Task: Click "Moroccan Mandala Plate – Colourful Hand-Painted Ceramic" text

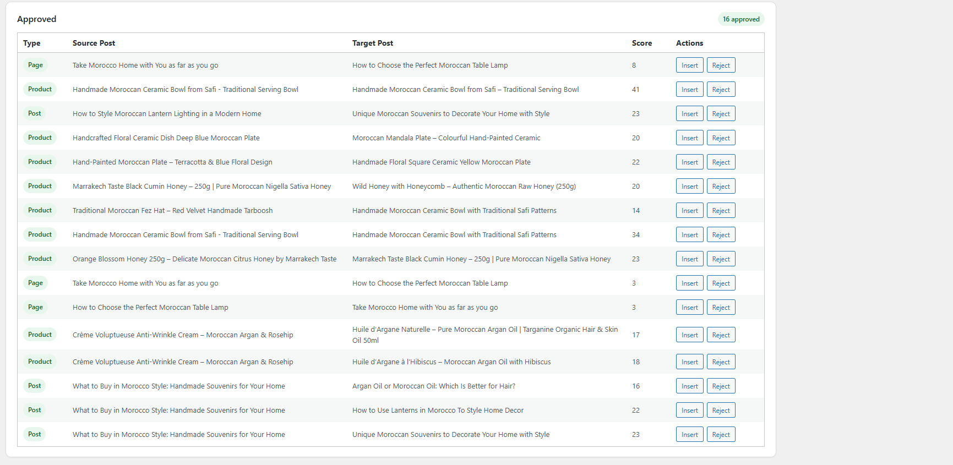Action: [x=446, y=138]
